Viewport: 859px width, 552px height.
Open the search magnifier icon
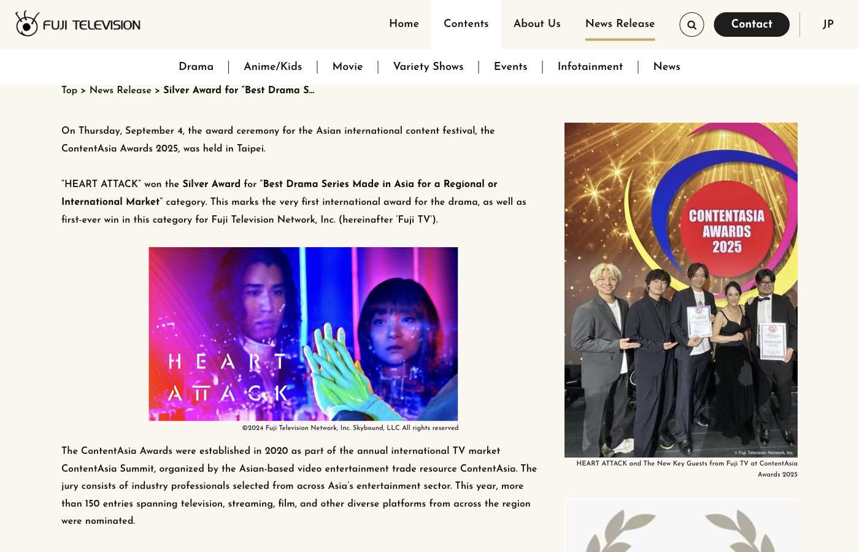point(691,25)
